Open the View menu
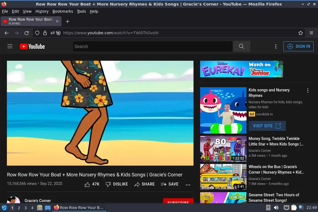 click(x=27, y=11)
